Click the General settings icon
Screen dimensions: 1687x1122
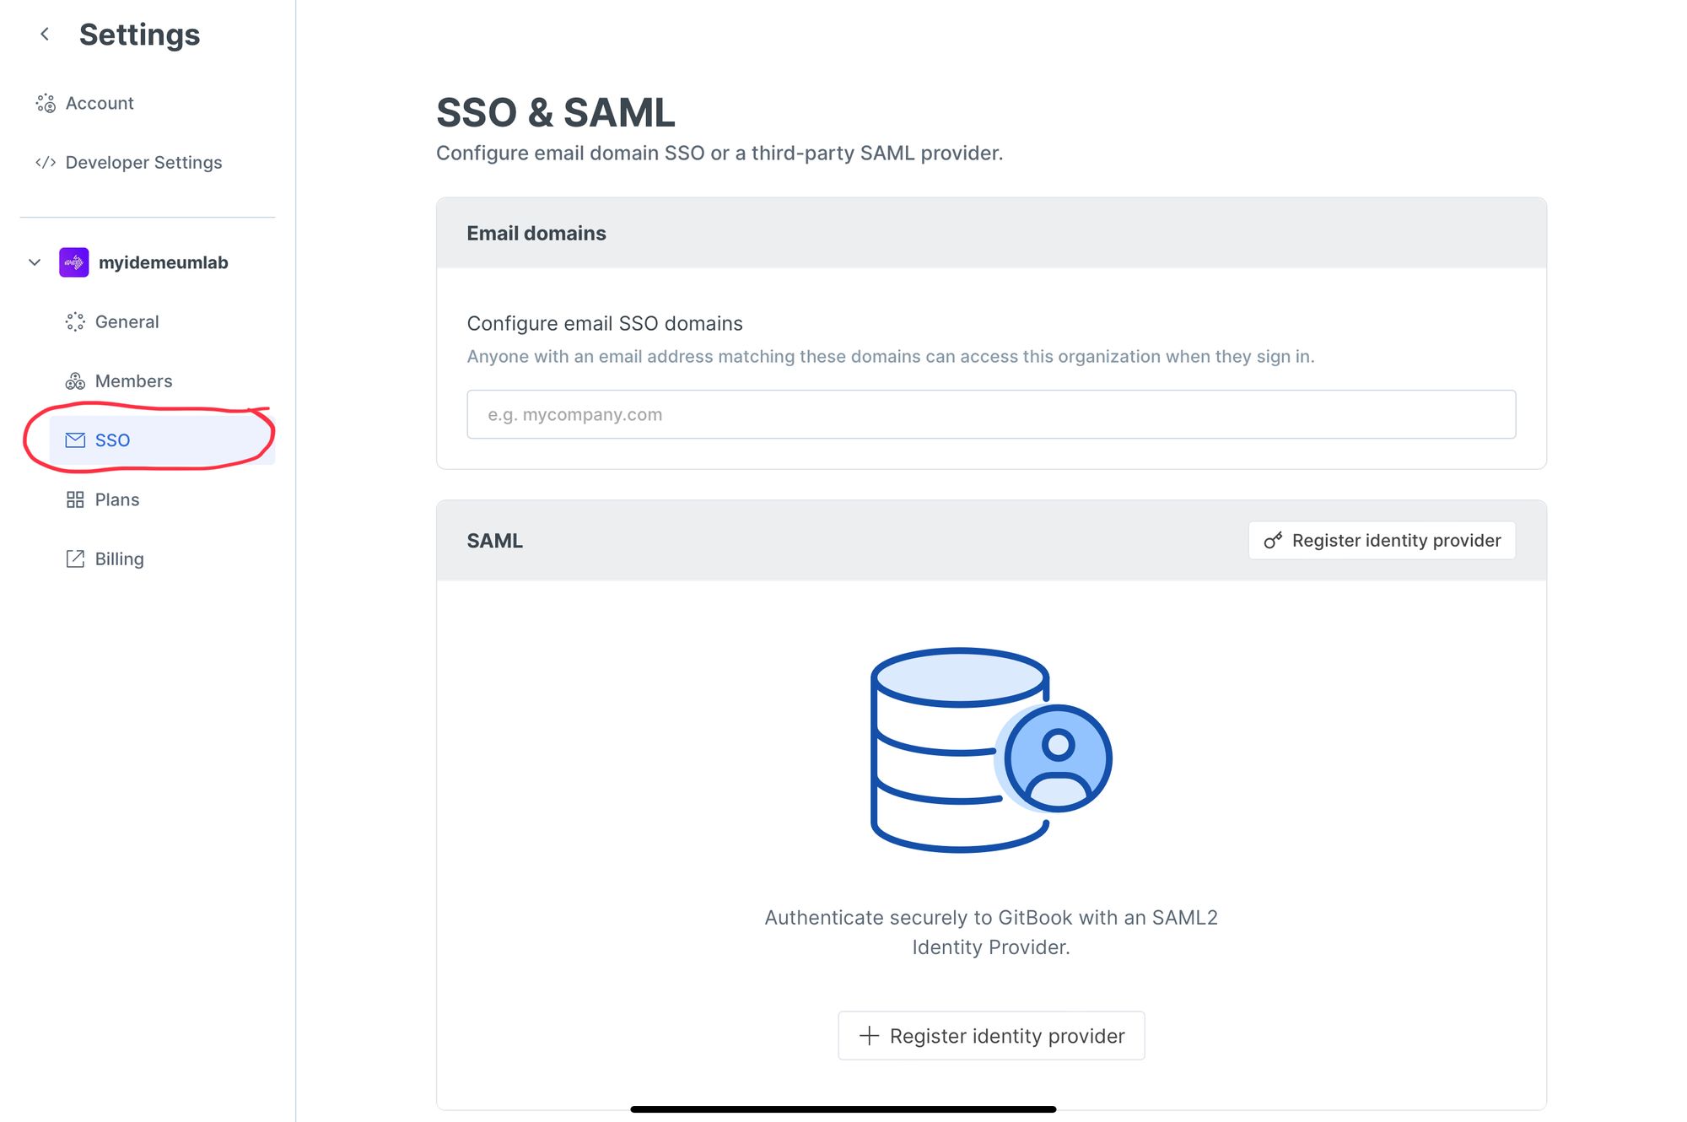point(75,321)
